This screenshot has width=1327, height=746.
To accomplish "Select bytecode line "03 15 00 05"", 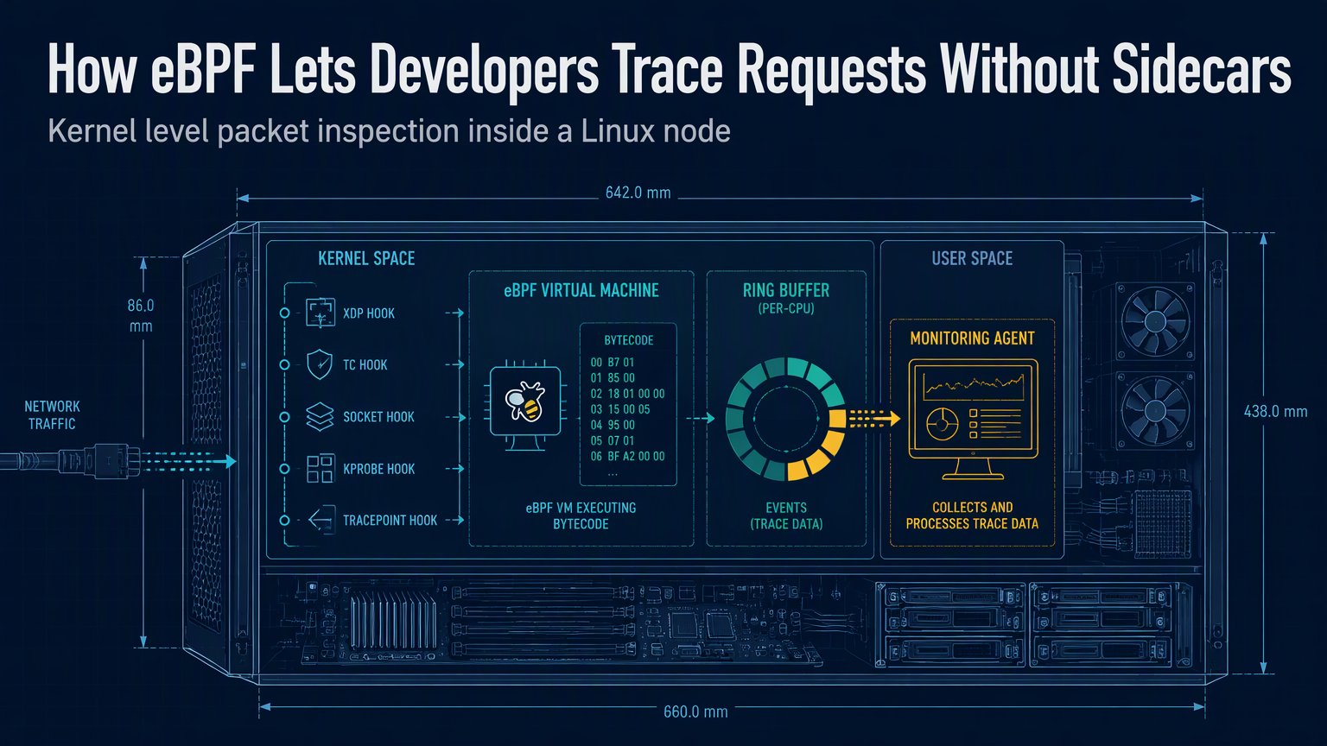I will coord(620,409).
